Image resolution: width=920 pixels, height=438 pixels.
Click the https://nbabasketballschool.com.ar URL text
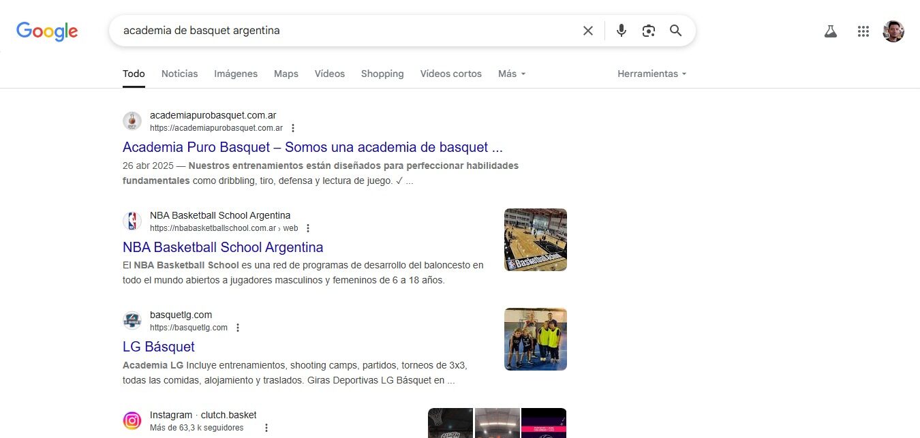pyautogui.click(x=213, y=228)
